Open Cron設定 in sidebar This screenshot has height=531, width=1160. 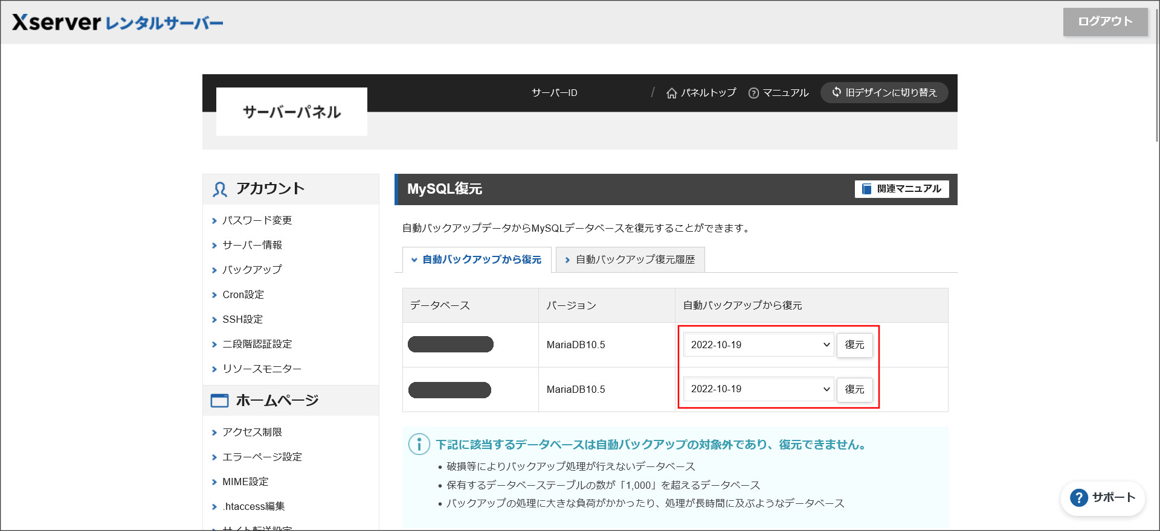tap(243, 295)
